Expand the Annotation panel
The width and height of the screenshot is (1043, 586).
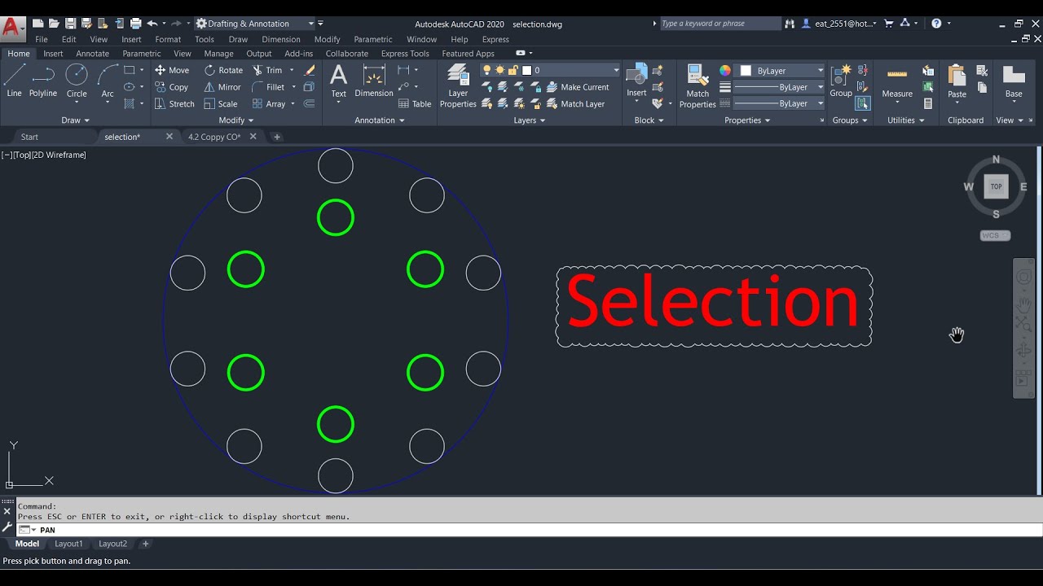click(x=380, y=120)
